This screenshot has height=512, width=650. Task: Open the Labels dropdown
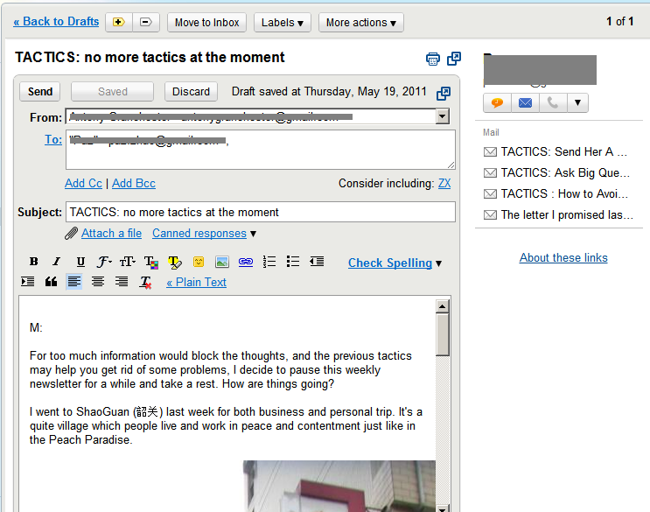[x=283, y=23]
